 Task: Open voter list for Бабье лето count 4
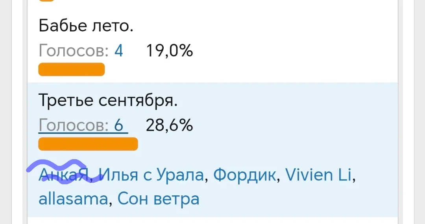pyautogui.click(x=118, y=51)
